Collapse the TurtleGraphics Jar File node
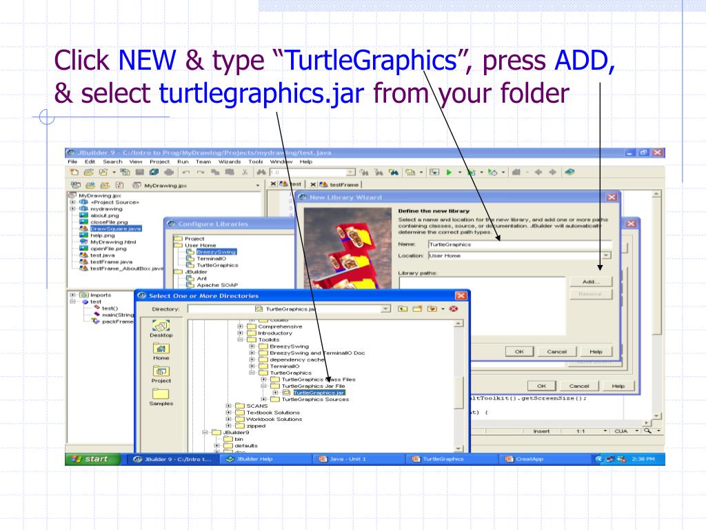This screenshot has height=530, width=706. point(264,386)
